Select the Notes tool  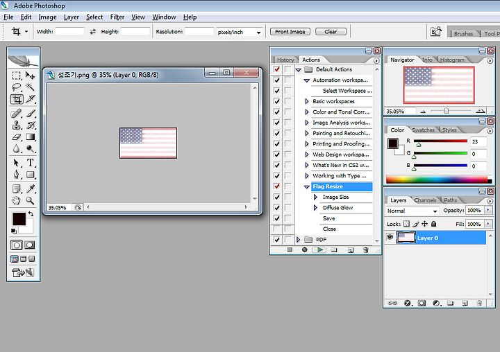pos(16,188)
